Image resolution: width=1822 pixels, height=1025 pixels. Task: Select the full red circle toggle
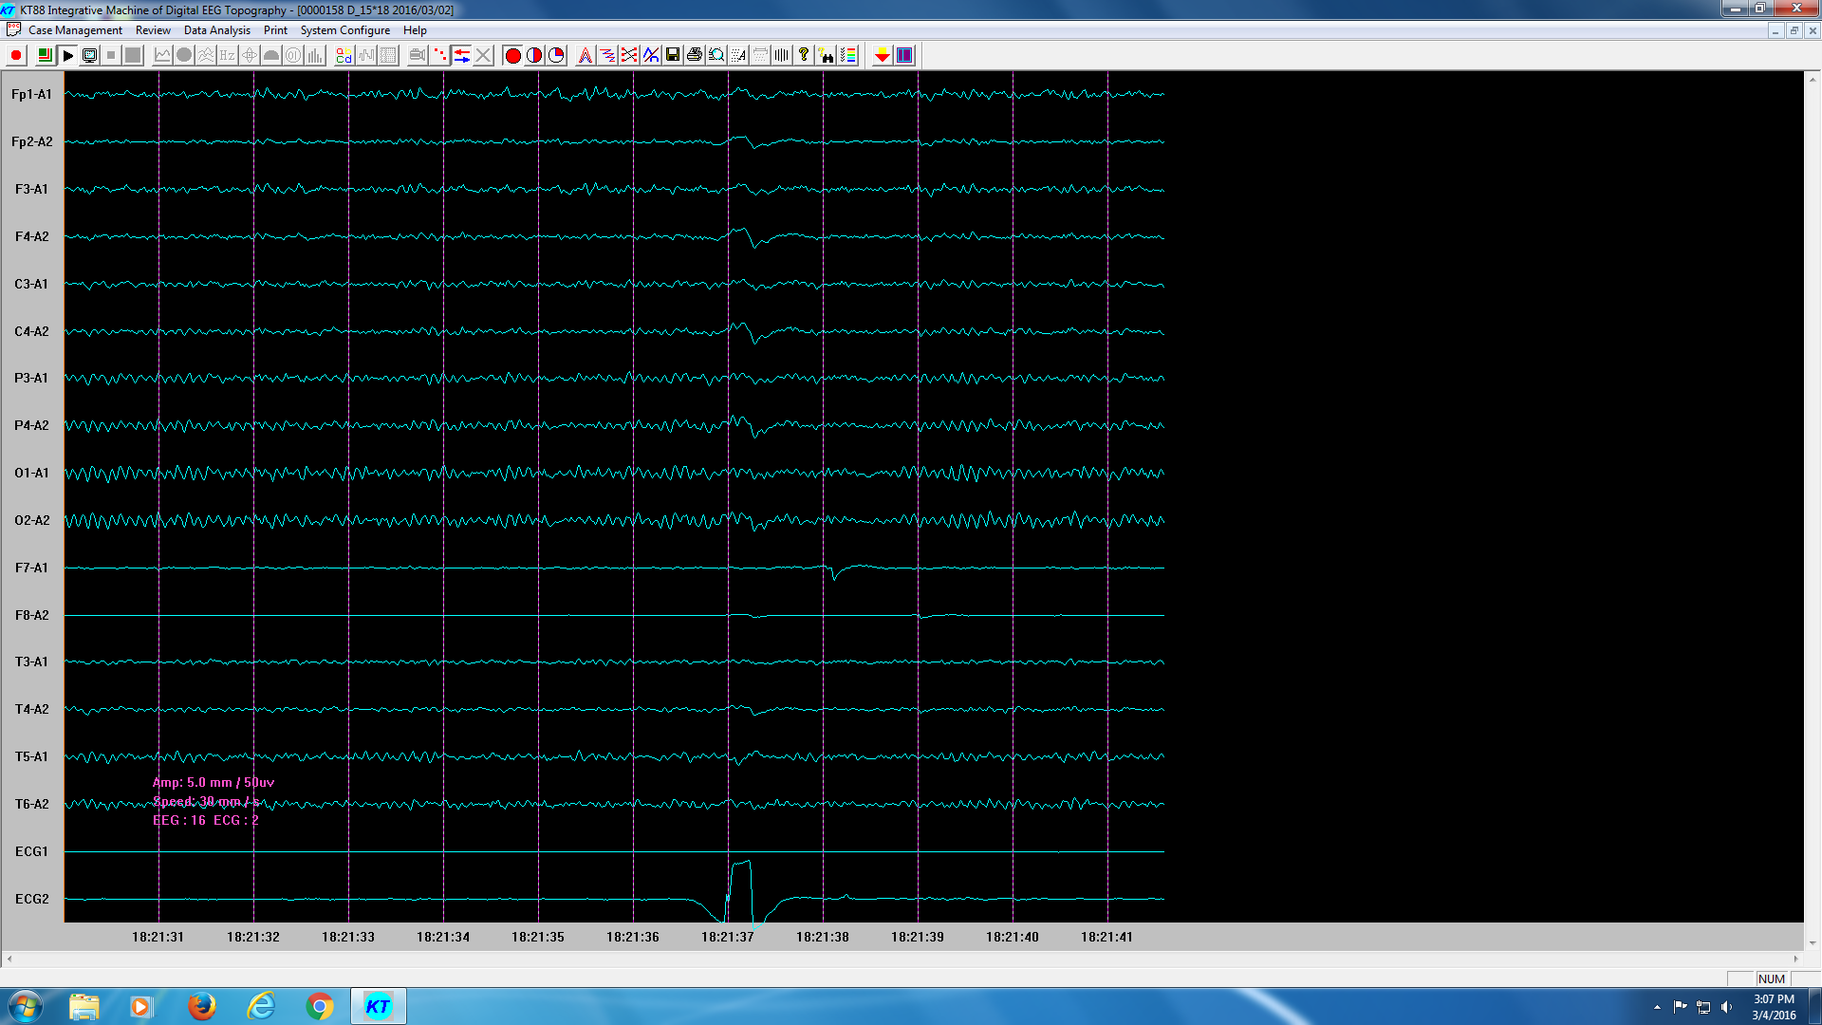coord(512,55)
